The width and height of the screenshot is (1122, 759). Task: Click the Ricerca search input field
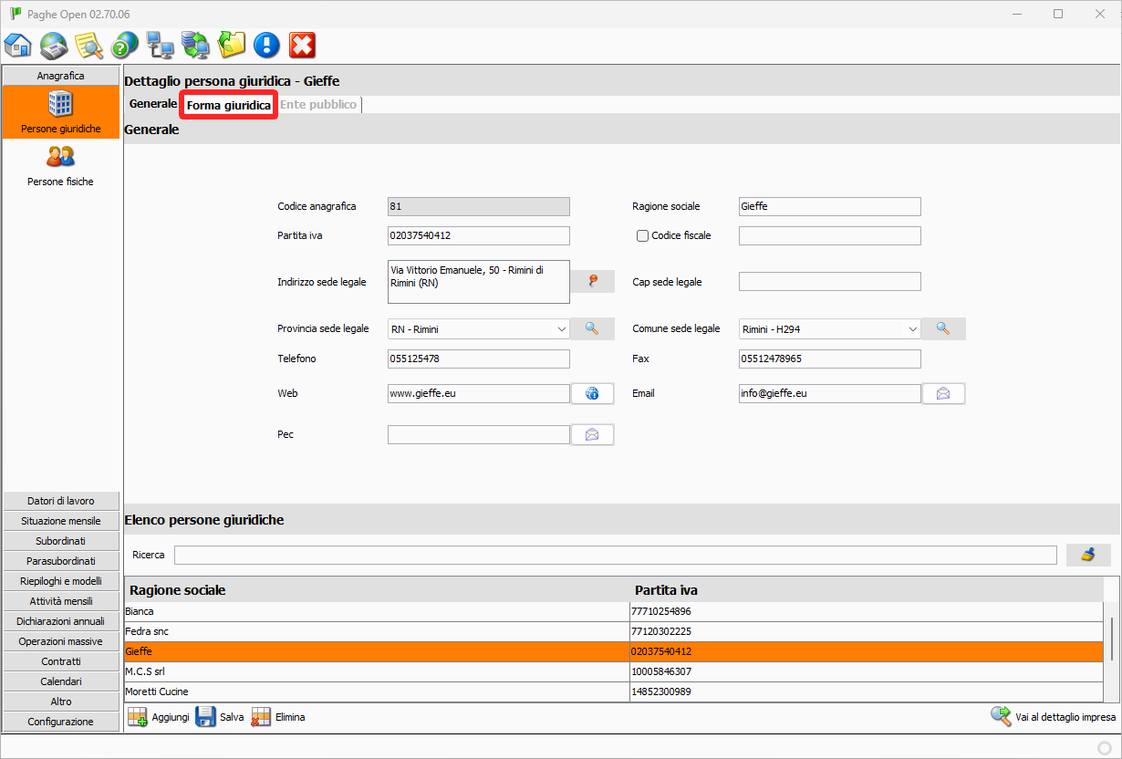pyautogui.click(x=615, y=555)
